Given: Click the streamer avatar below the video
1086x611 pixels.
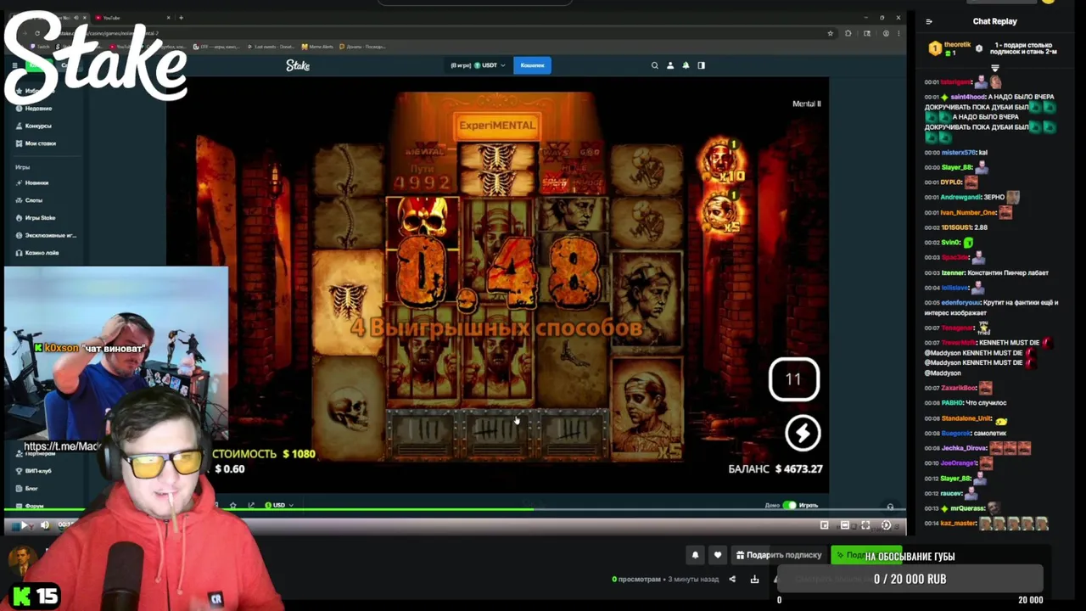Looking at the screenshot, I should 22,560.
